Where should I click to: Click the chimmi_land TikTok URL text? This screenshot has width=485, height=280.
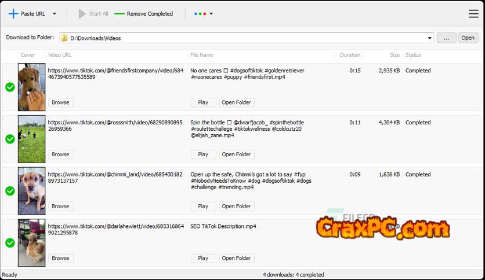(115, 177)
